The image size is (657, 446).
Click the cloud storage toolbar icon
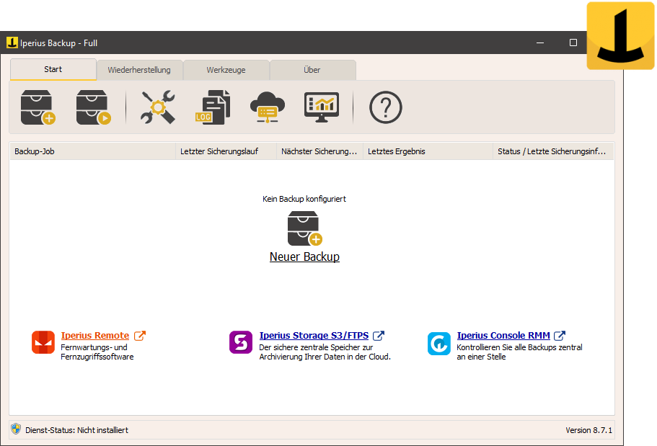point(267,107)
